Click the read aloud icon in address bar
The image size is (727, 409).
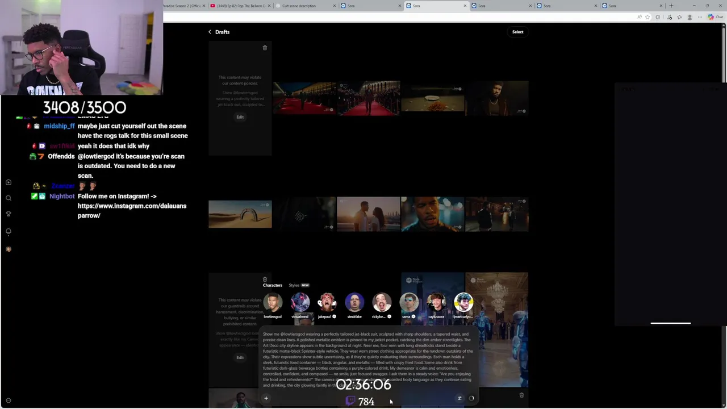640,17
